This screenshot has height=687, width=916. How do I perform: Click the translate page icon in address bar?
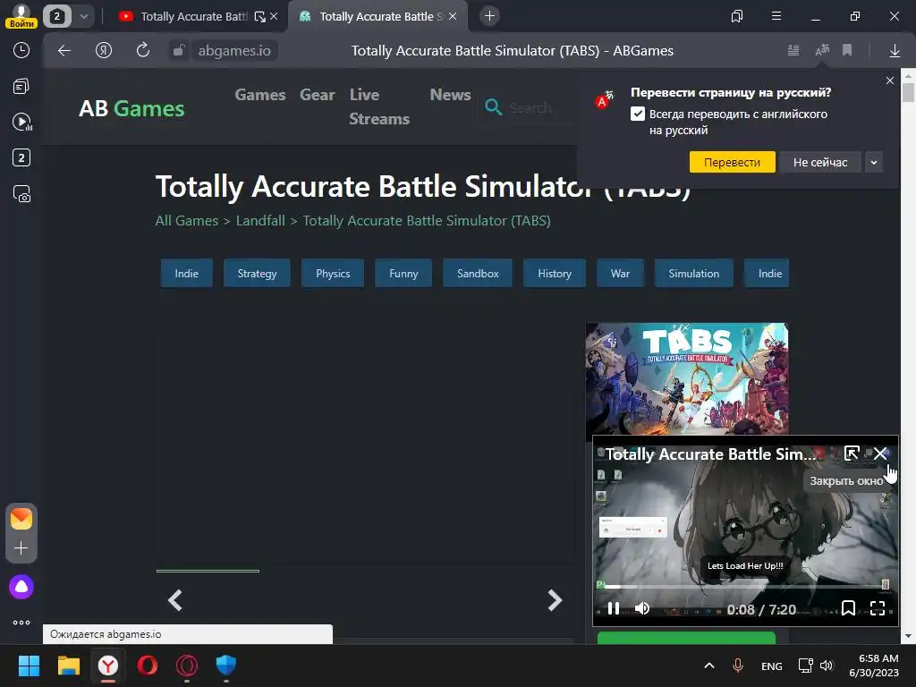click(x=822, y=50)
